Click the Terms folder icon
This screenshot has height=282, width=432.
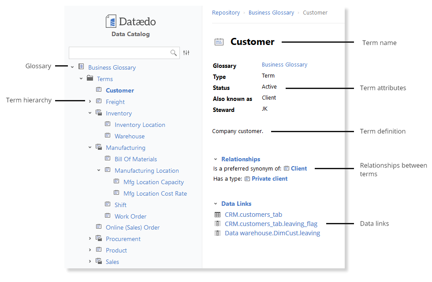(90, 78)
